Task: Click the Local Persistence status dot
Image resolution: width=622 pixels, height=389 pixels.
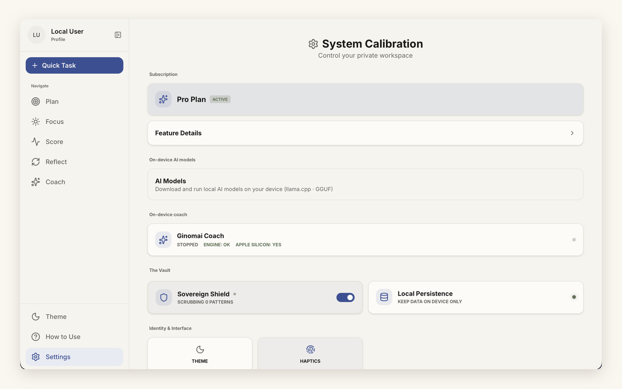Action: [574, 297]
